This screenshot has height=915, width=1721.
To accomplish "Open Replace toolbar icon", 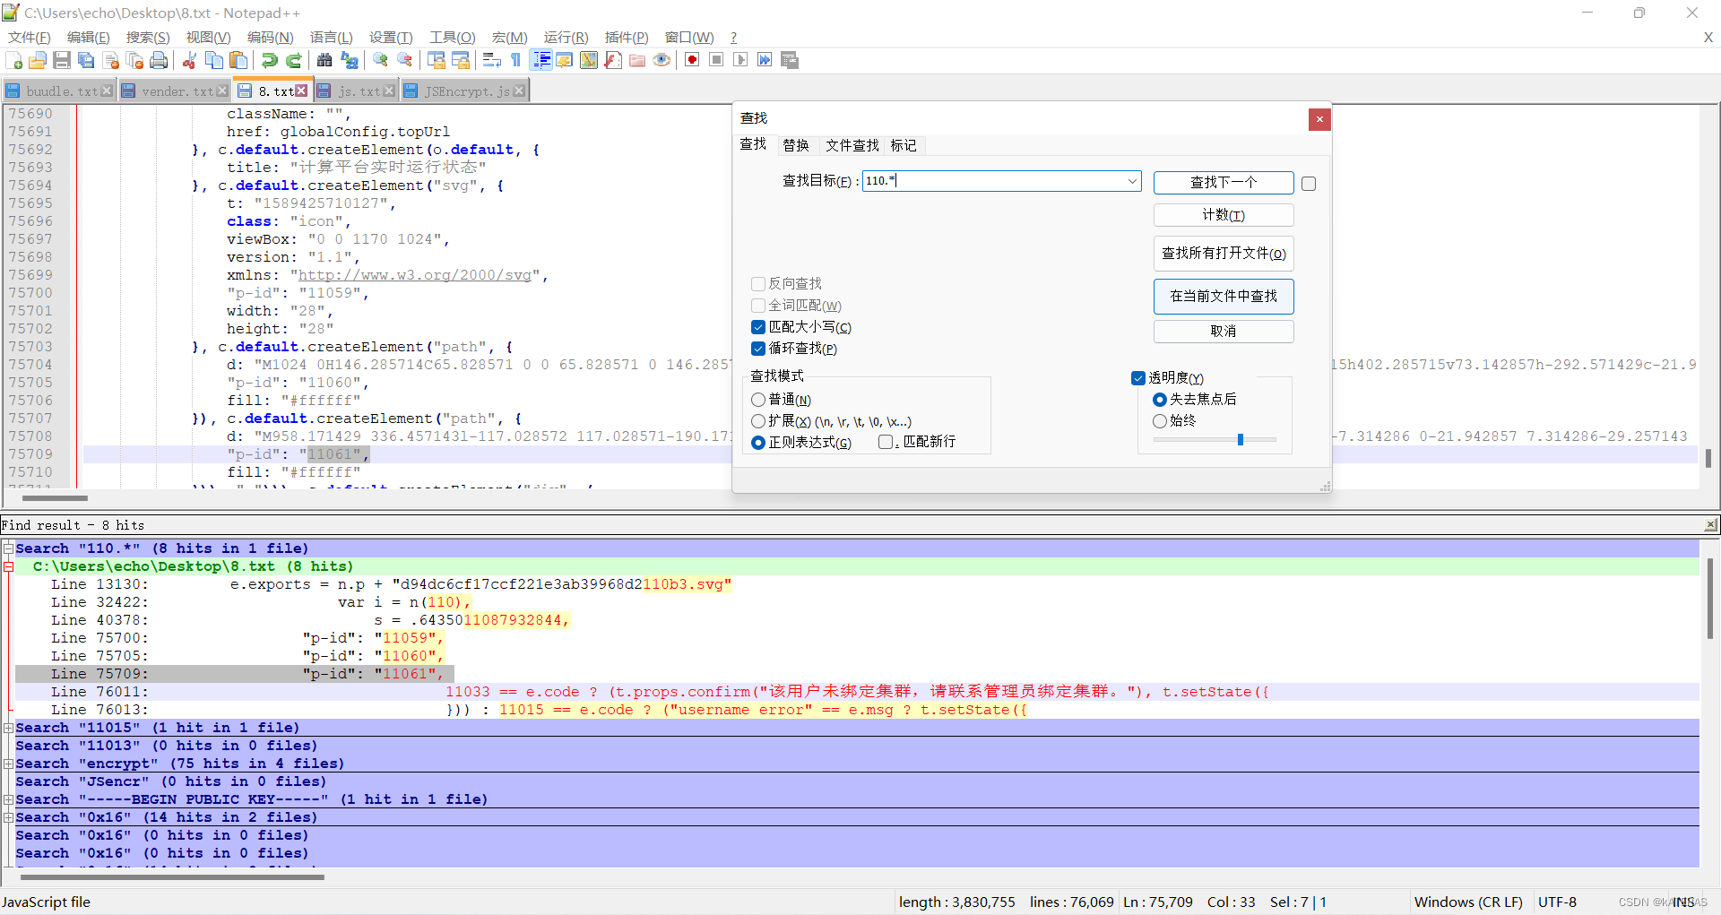I will 350,60.
